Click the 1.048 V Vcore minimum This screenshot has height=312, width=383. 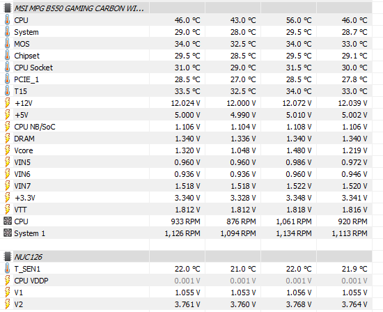(x=243, y=150)
